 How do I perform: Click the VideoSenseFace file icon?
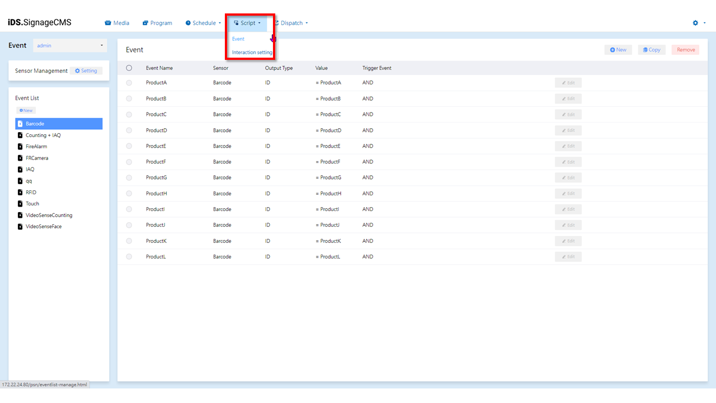pyautogui.click(x=20, y=227)
